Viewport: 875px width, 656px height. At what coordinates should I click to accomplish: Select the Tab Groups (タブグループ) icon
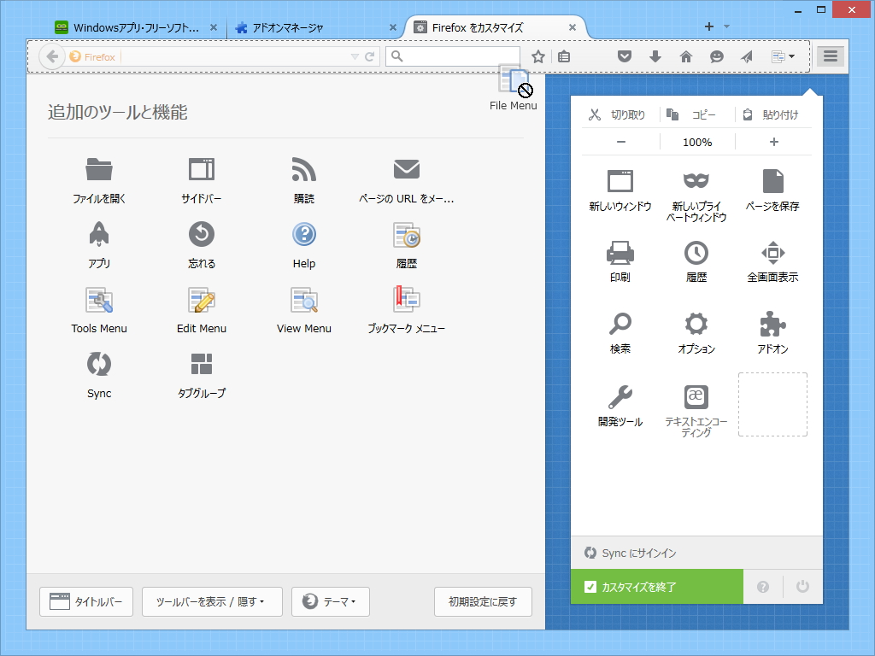pos(202,364)
